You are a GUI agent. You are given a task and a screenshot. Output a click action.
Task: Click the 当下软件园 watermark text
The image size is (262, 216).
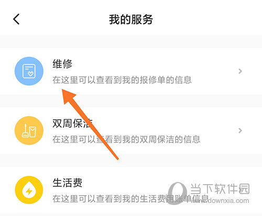(220, 189)
